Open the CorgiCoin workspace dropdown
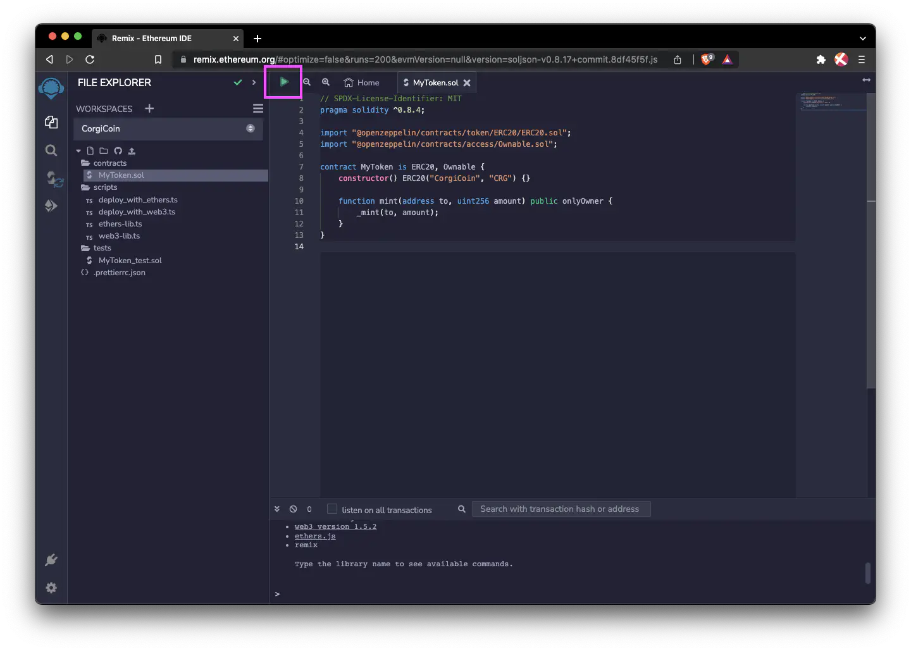The width and height of the screenshot is (911, 651). click(x=168, y=128)
